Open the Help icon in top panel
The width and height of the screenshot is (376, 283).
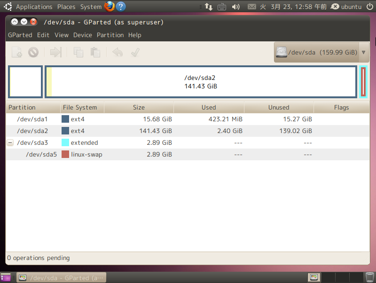(x=121, y=7)
